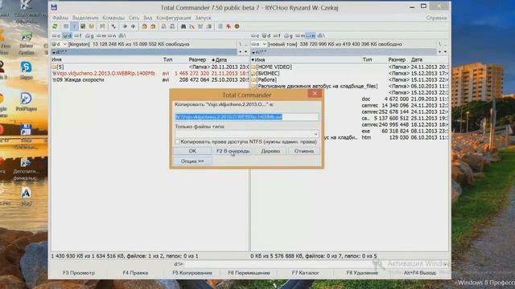Click the green Refresh arrows toolbar icon
The width and height of the screenshot is (515, 289).
point(56,26)
